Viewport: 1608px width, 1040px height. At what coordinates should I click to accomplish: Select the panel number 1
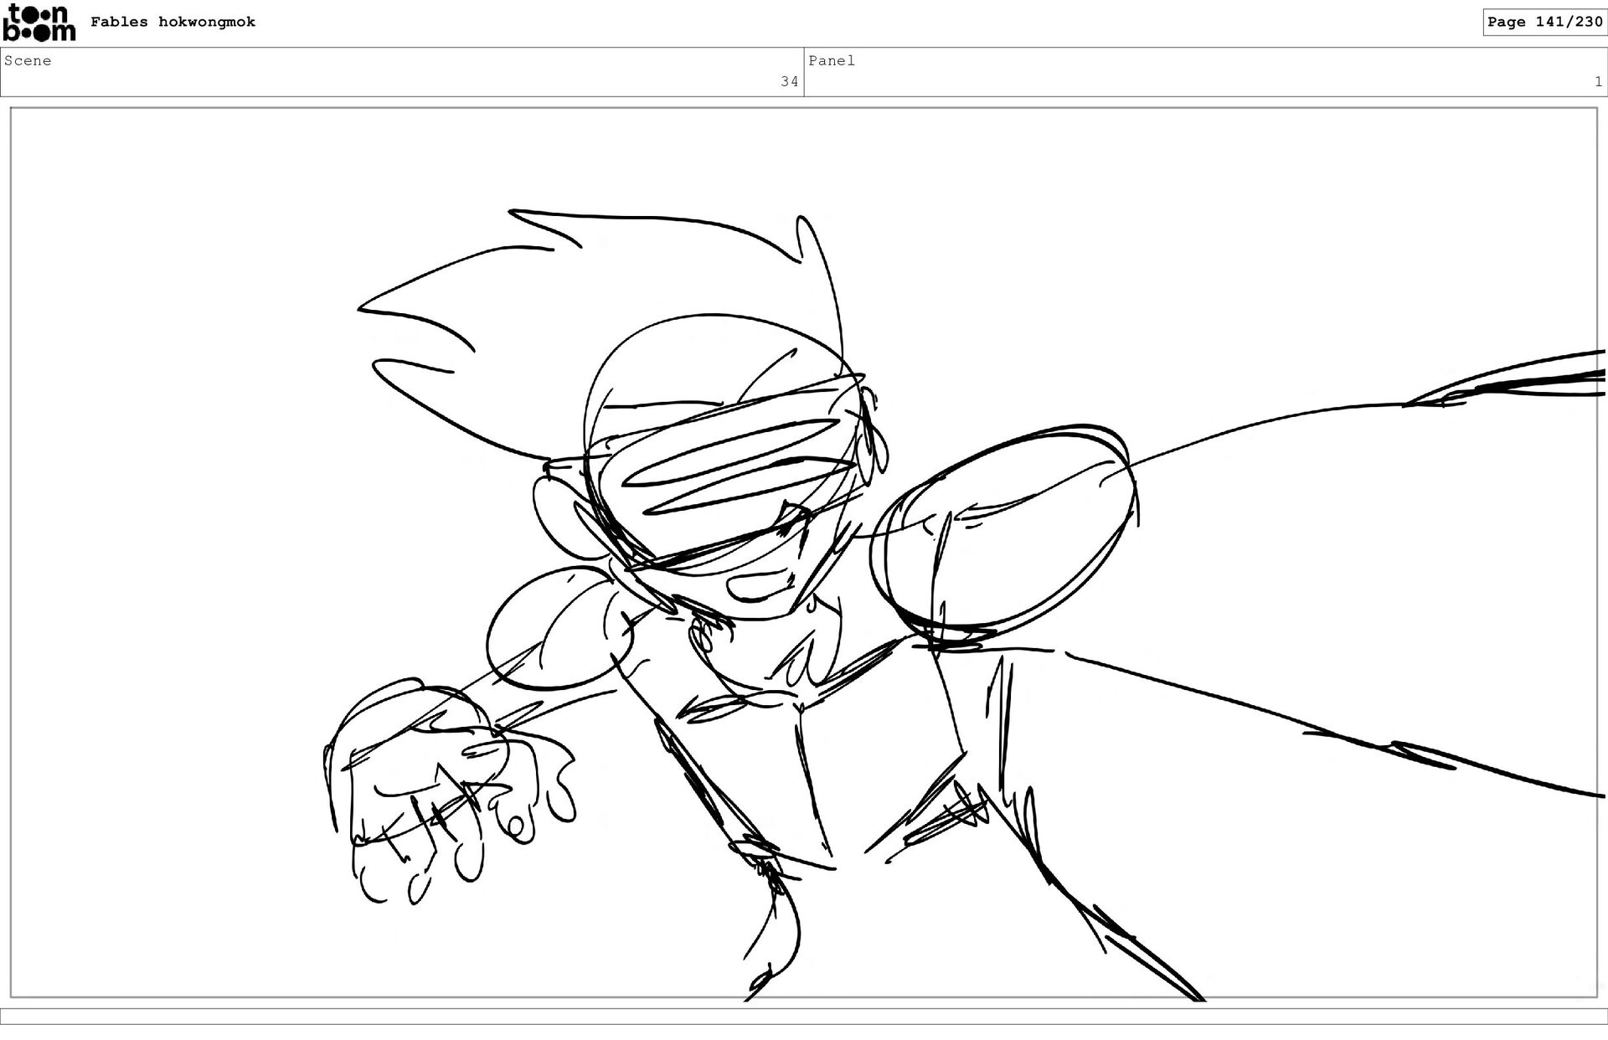coord(1598,81)
